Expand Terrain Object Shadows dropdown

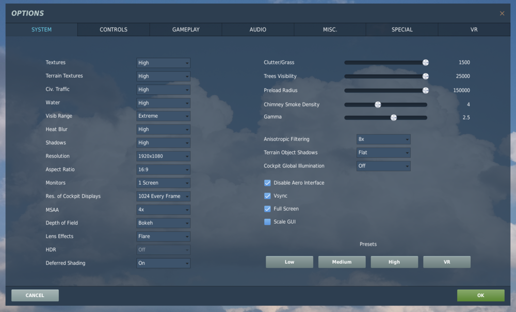(x=383, y=152)
